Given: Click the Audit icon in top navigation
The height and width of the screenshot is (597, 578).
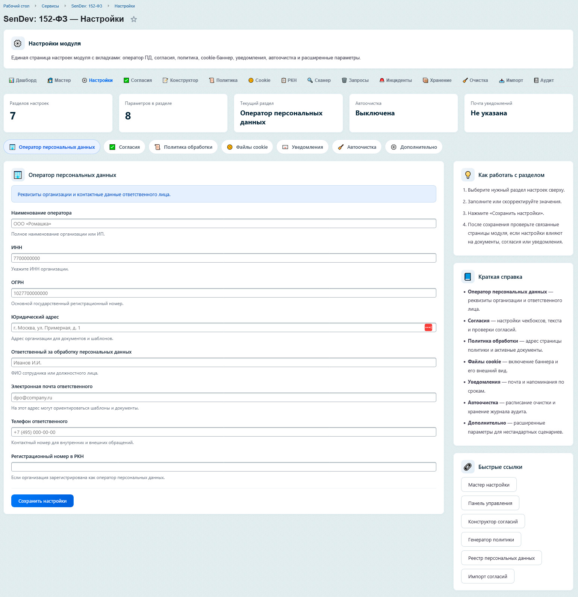Looking at the screenshot, I should coord(536,80).
